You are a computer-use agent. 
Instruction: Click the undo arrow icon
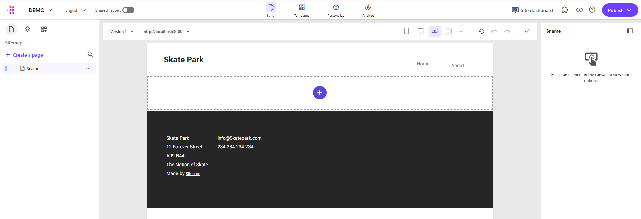click(494, 31)
